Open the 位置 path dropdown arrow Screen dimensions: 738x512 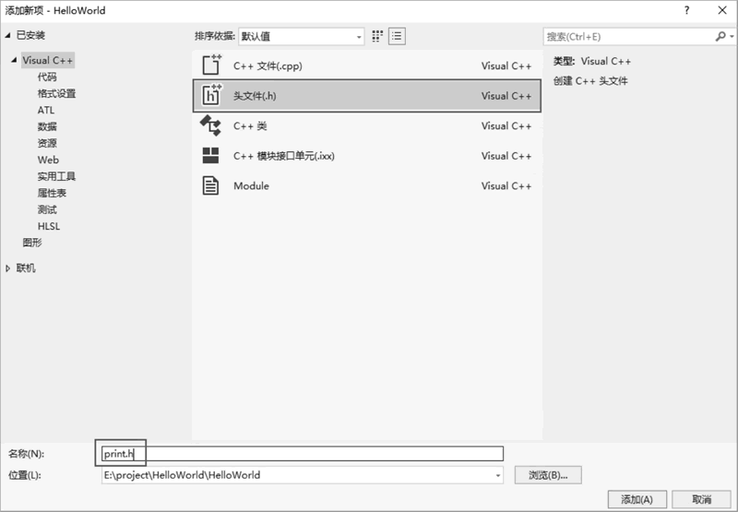[498, 475]
